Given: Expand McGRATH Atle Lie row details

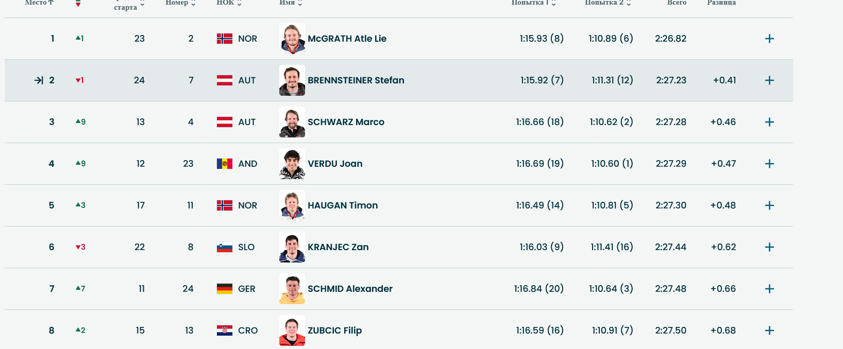Looking at the screenshot, I should pos(769,39).
